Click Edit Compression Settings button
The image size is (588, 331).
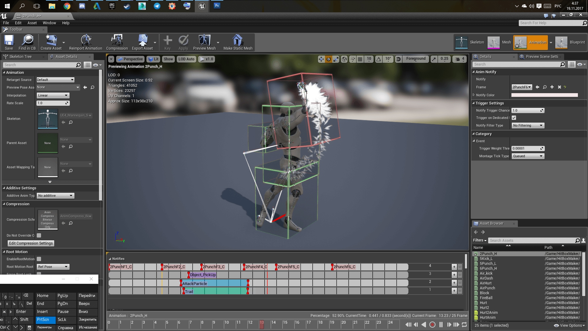(x=31, y=243)
